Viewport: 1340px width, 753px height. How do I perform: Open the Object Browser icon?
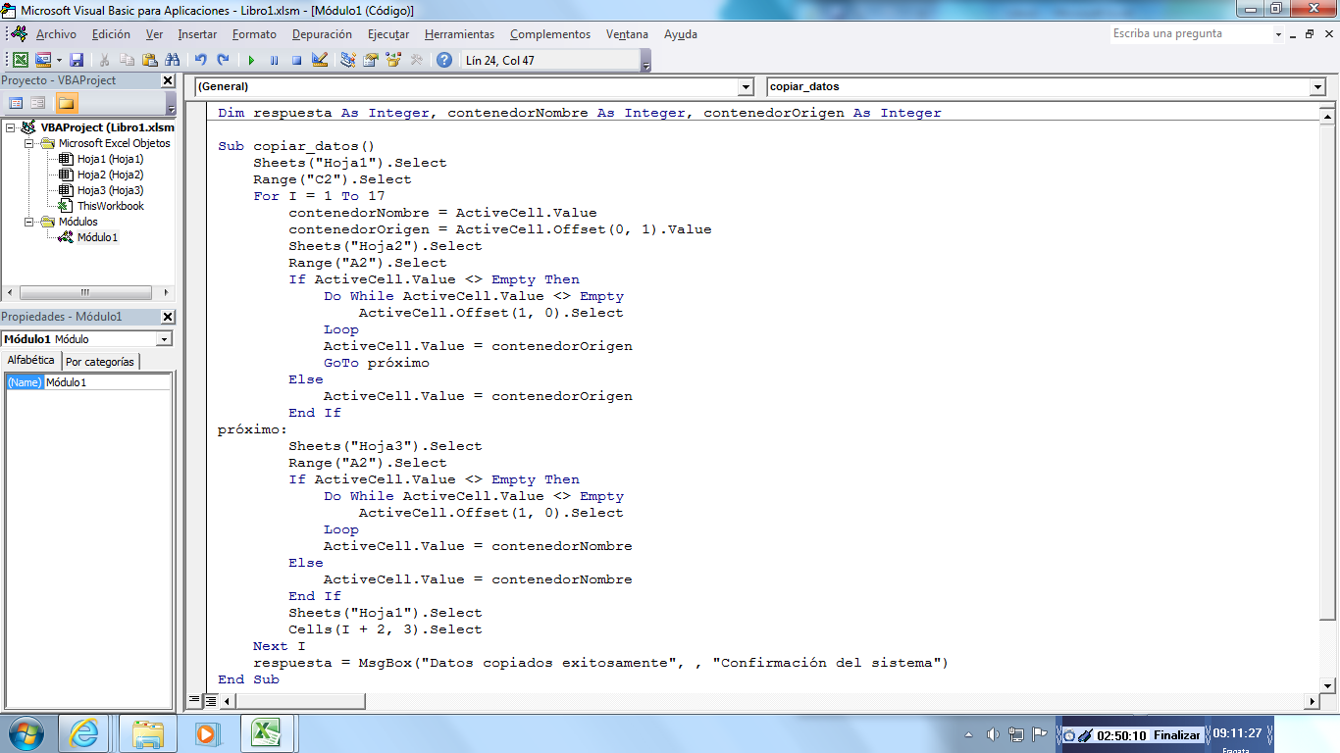click(393, 59)
